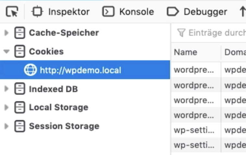Collapse the Cookies tree node
The image size is (246, 155).
tap(6, 52)
